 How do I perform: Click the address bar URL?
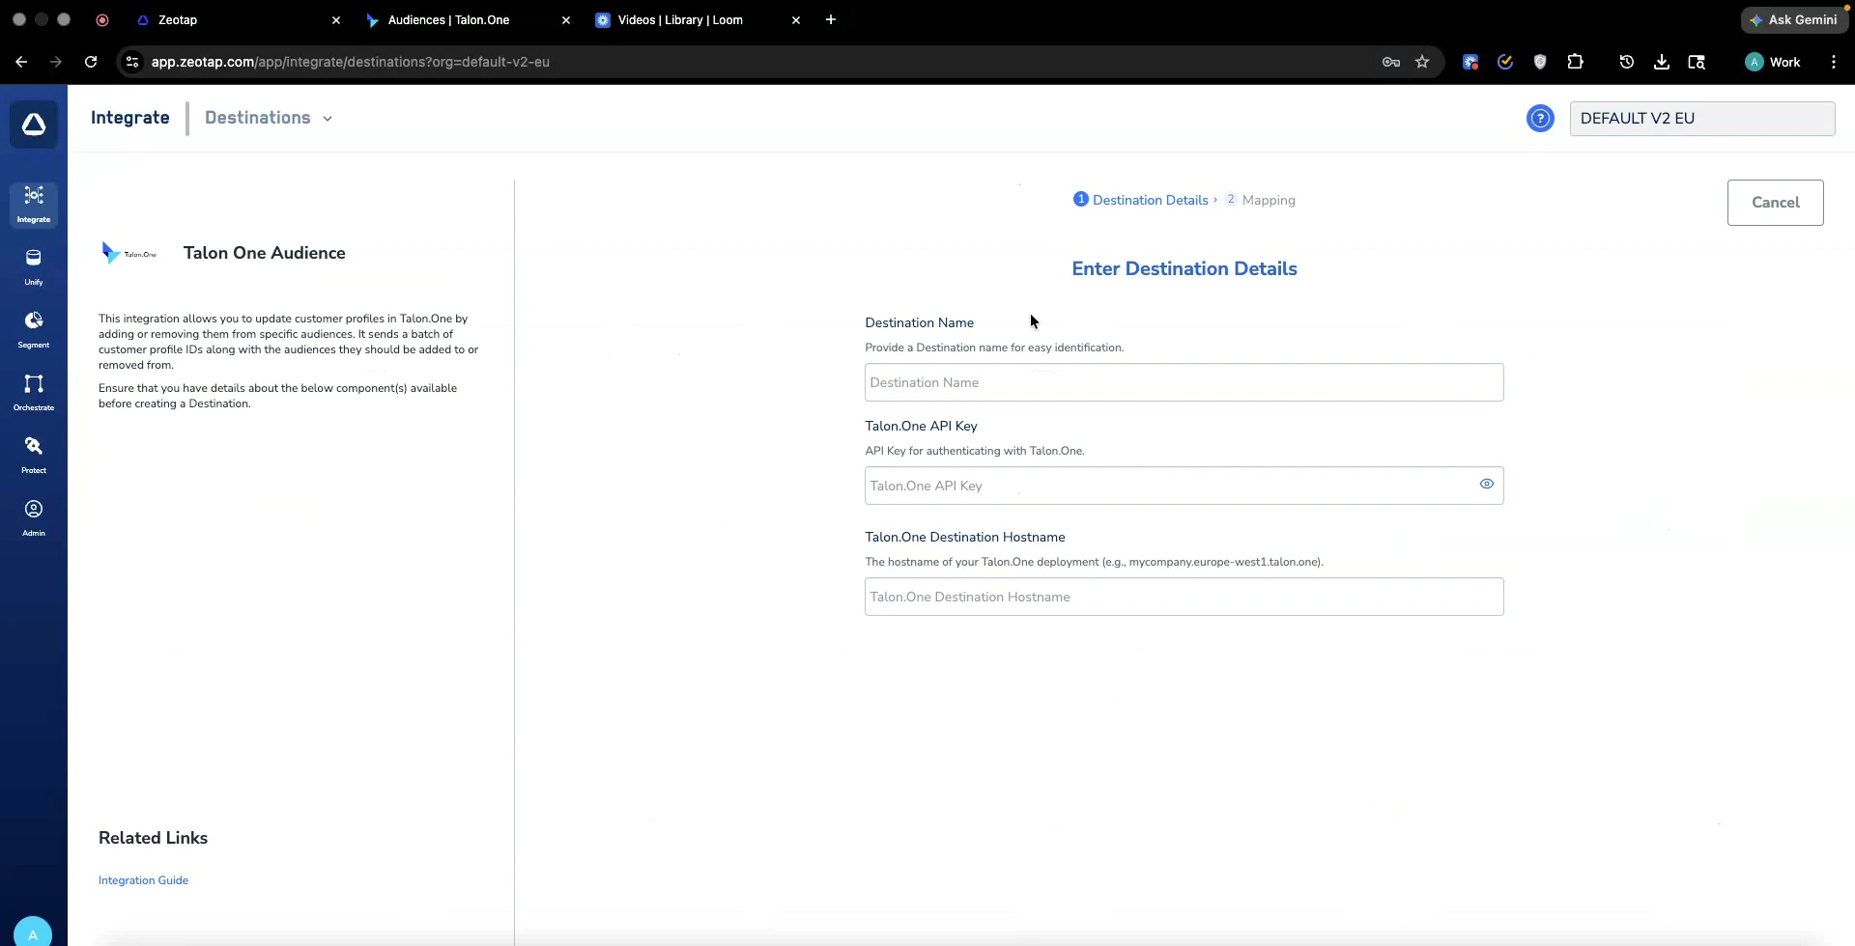pos(351,62)
